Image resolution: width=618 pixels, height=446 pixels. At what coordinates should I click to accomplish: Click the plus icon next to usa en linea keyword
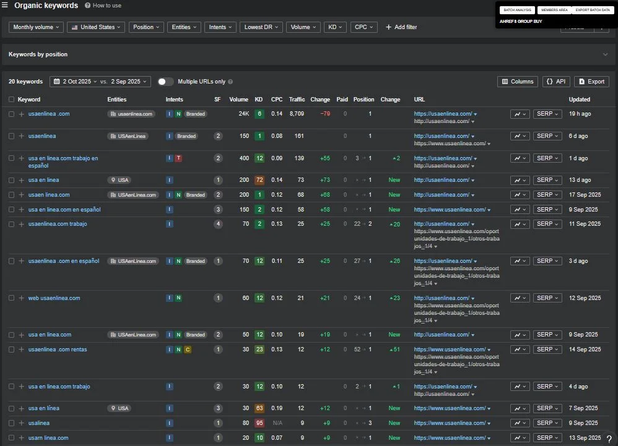[x=21, y=180]
